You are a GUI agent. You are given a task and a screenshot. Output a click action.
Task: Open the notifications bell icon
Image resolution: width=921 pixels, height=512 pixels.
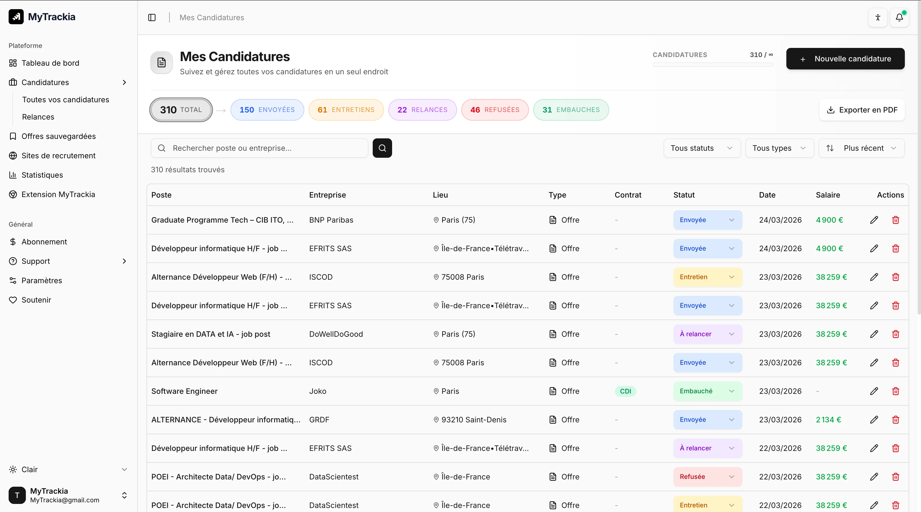[899, 17]
